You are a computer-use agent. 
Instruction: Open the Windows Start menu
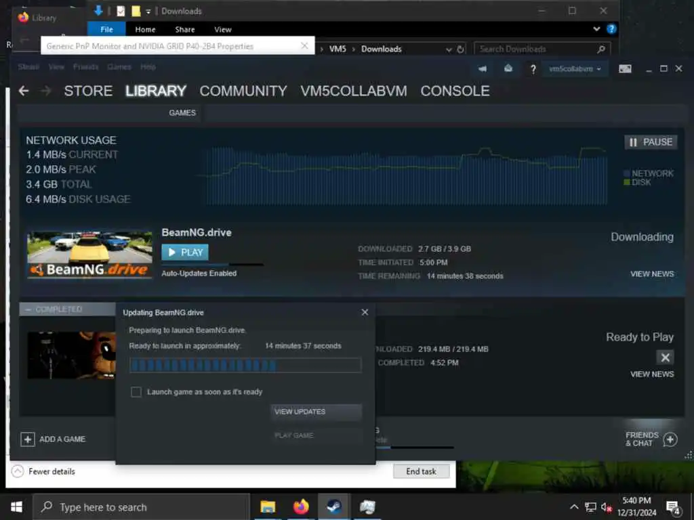click(x=16, y=507)
